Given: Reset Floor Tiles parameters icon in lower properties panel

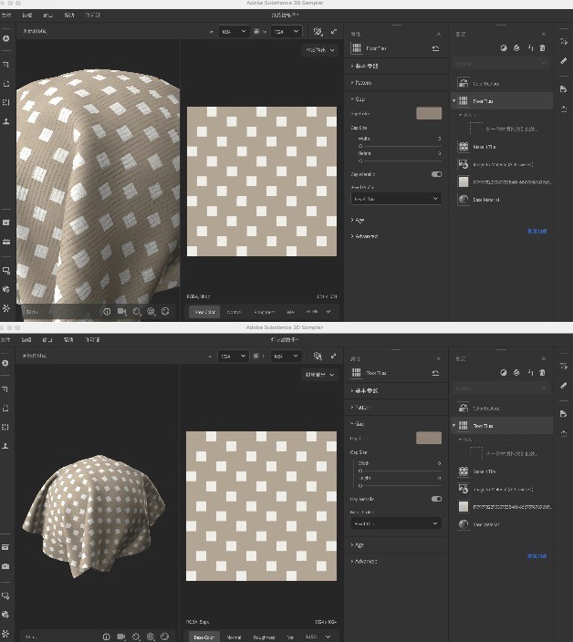Looking at the screenshot, I should 435,373.
